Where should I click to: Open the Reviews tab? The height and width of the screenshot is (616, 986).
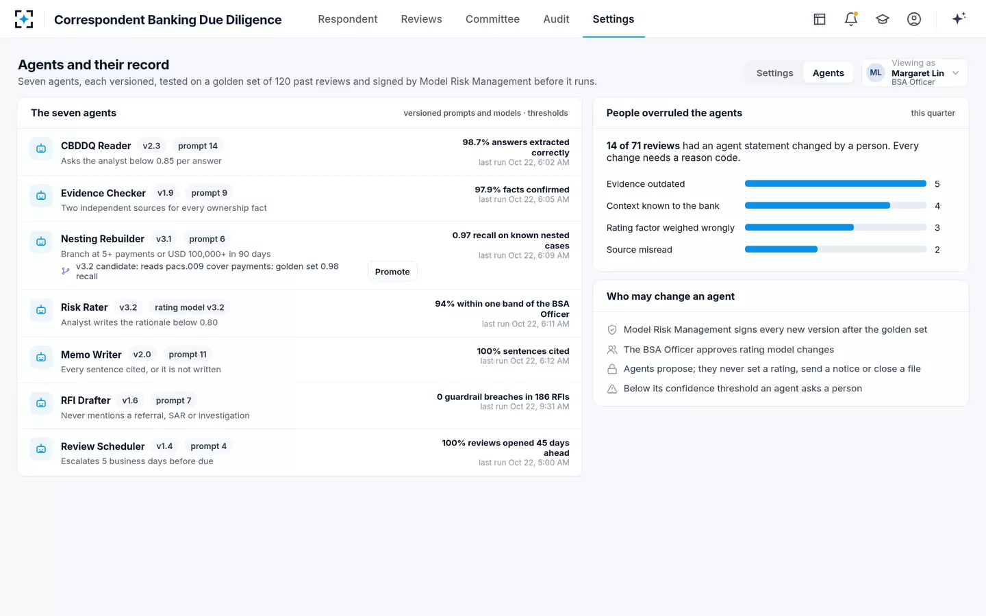(422, 19)
